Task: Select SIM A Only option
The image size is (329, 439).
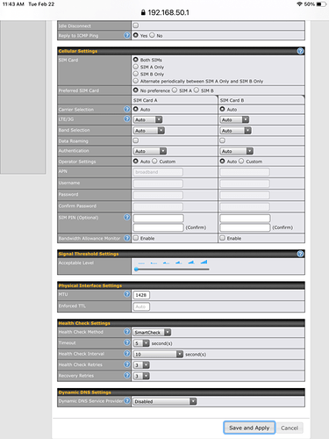Action: click(x=136, y=67)
